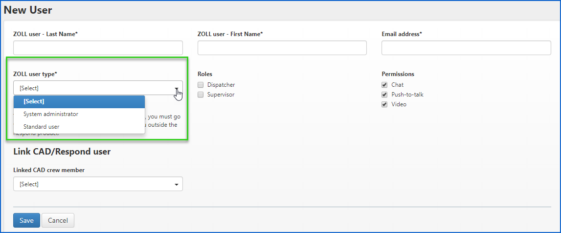This screenshot has width=561, height=233.
Task: Click the Permissions group label
Action: pyautogui.click(x=398, y=74)
